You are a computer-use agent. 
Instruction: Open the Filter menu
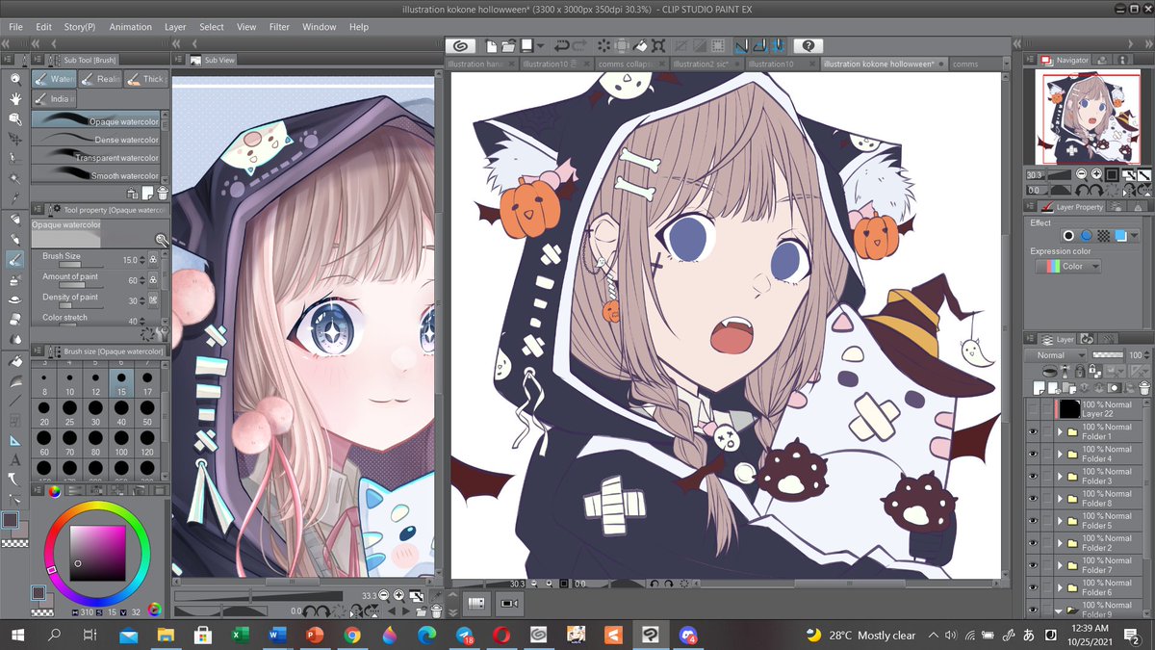coord(279,27)
